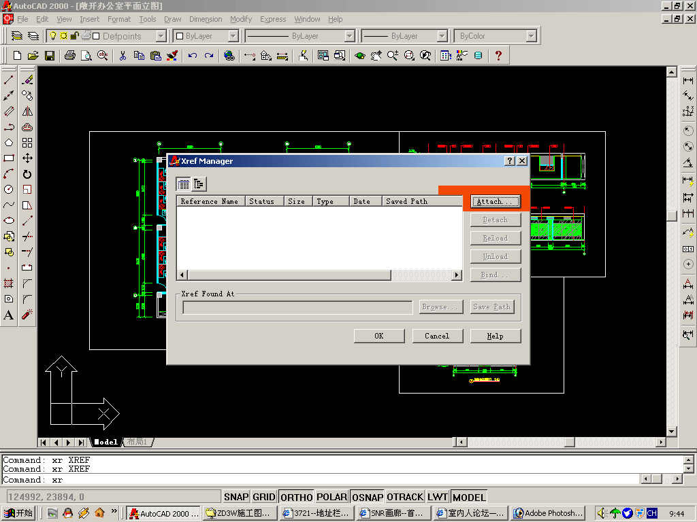Select the Move tool

27,158
